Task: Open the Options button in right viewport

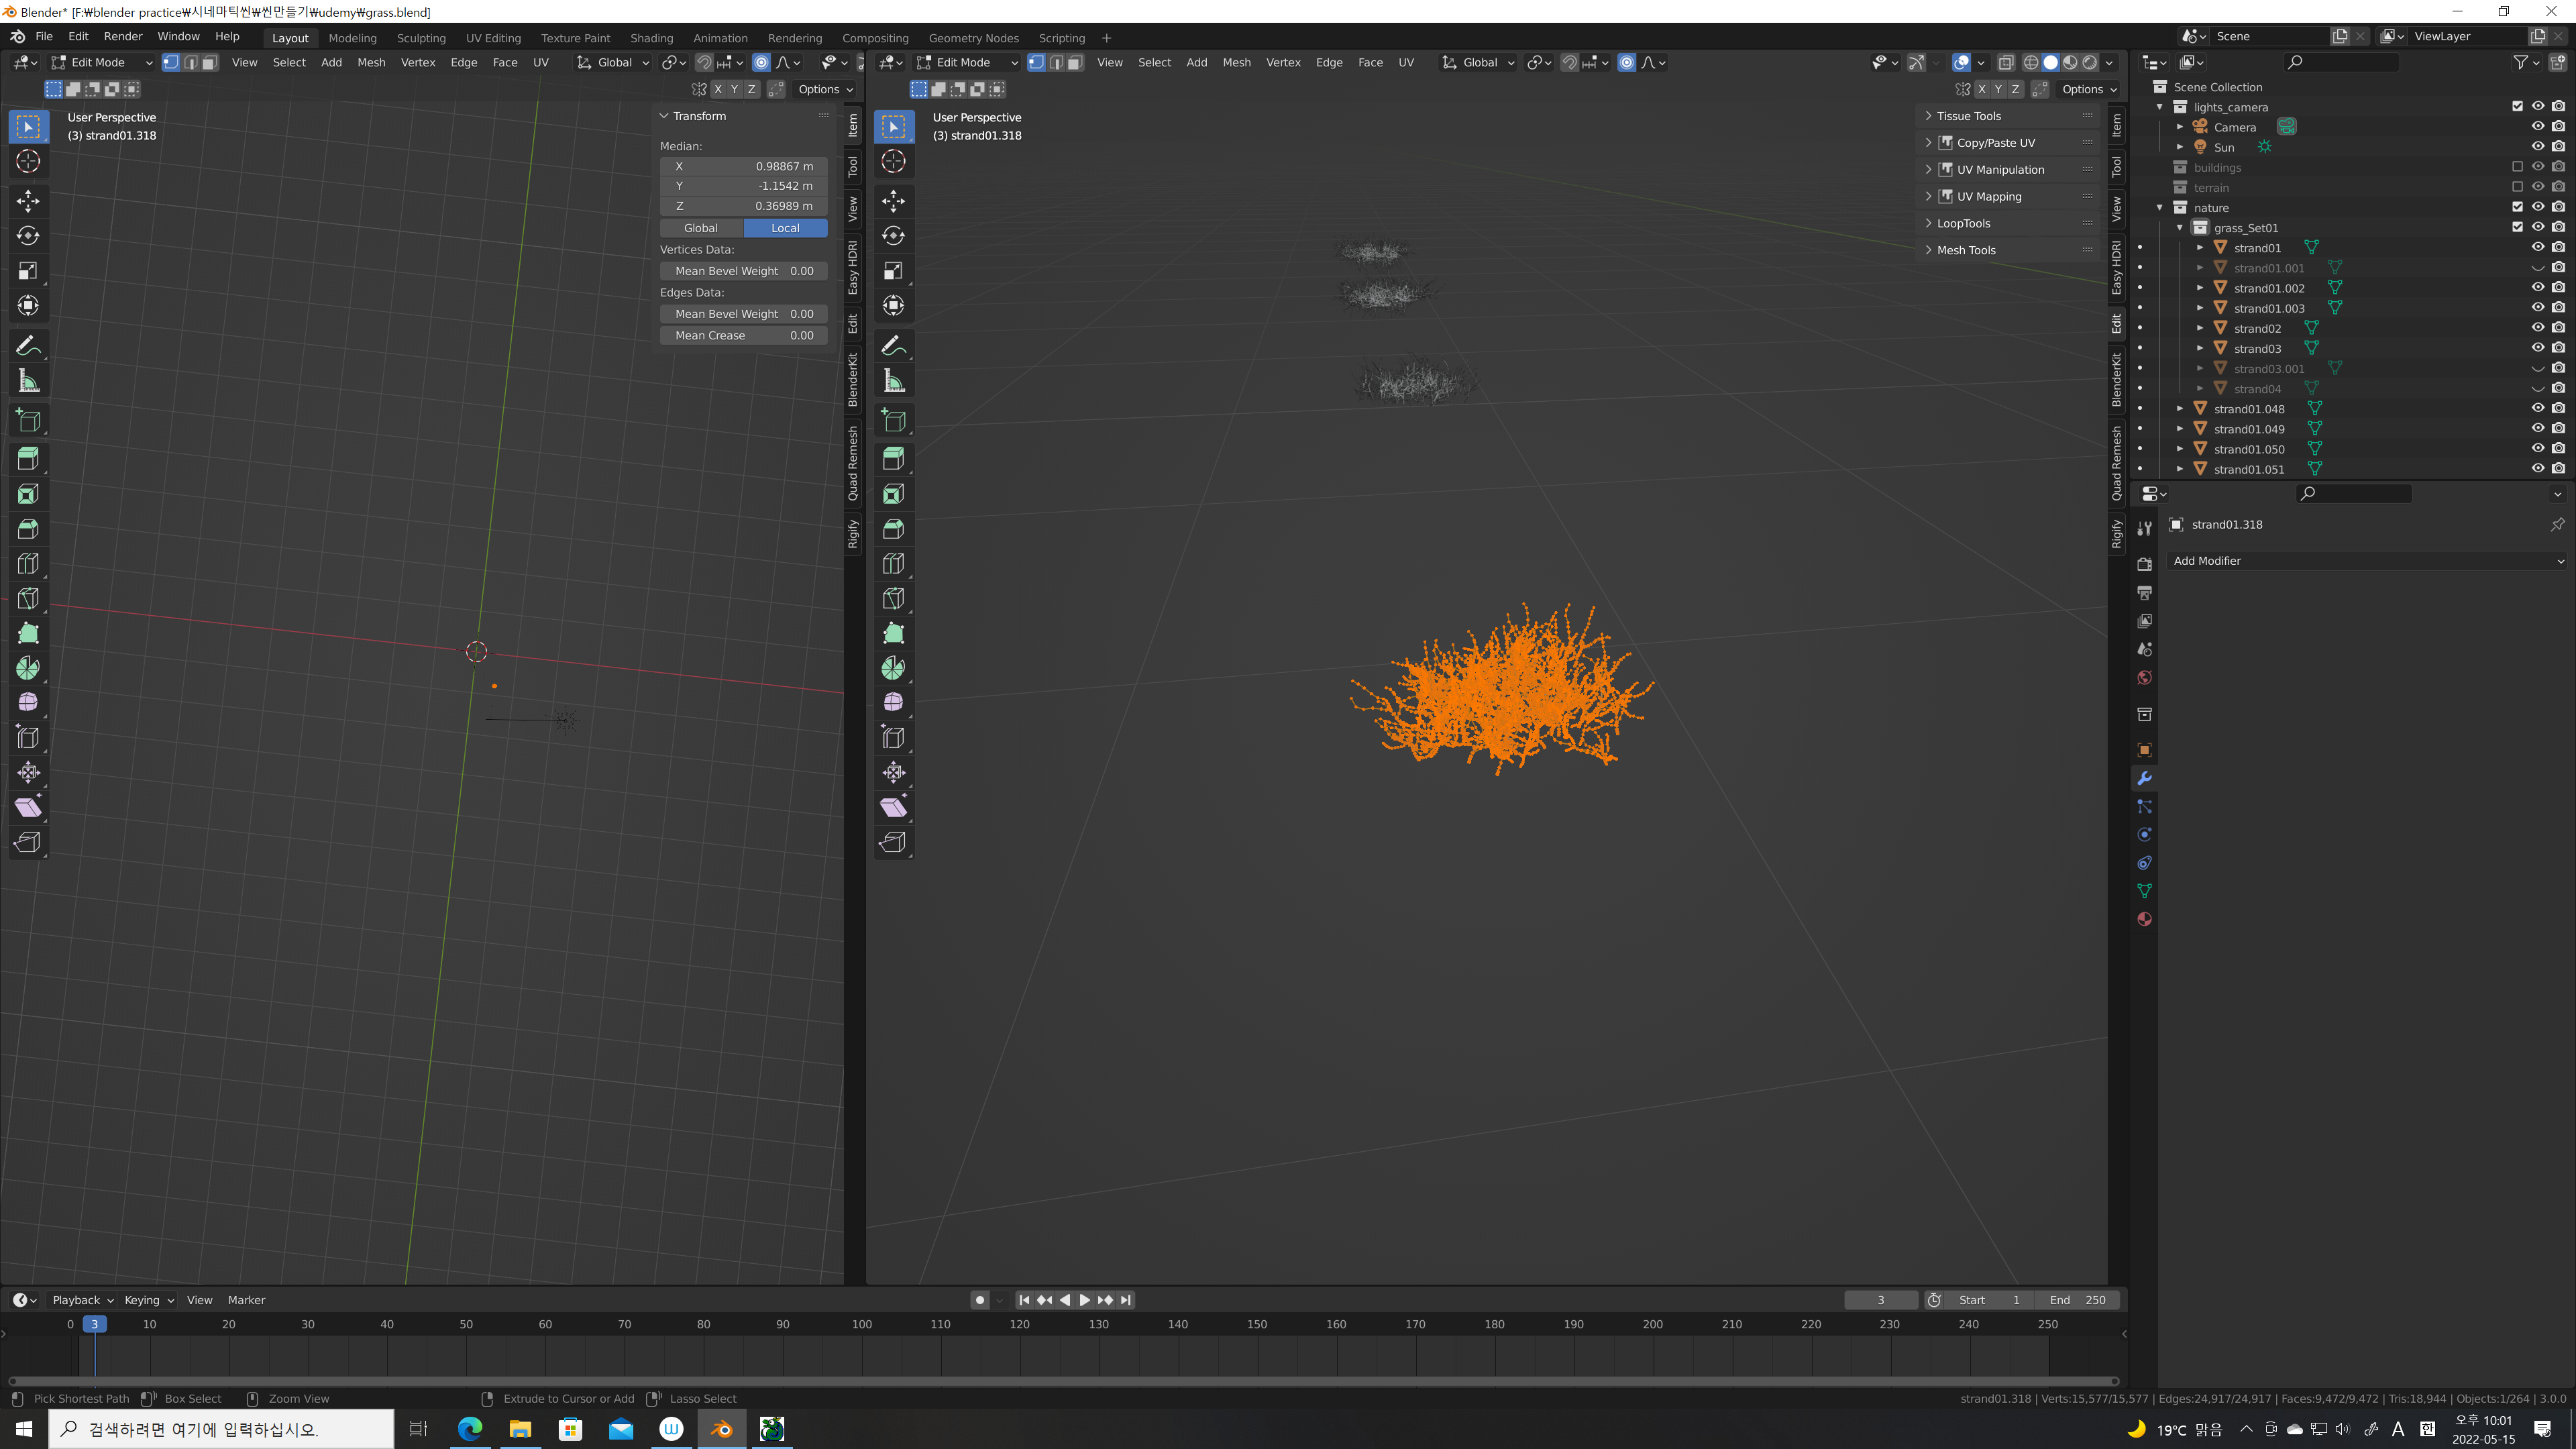Action: tap(2088, 89)
